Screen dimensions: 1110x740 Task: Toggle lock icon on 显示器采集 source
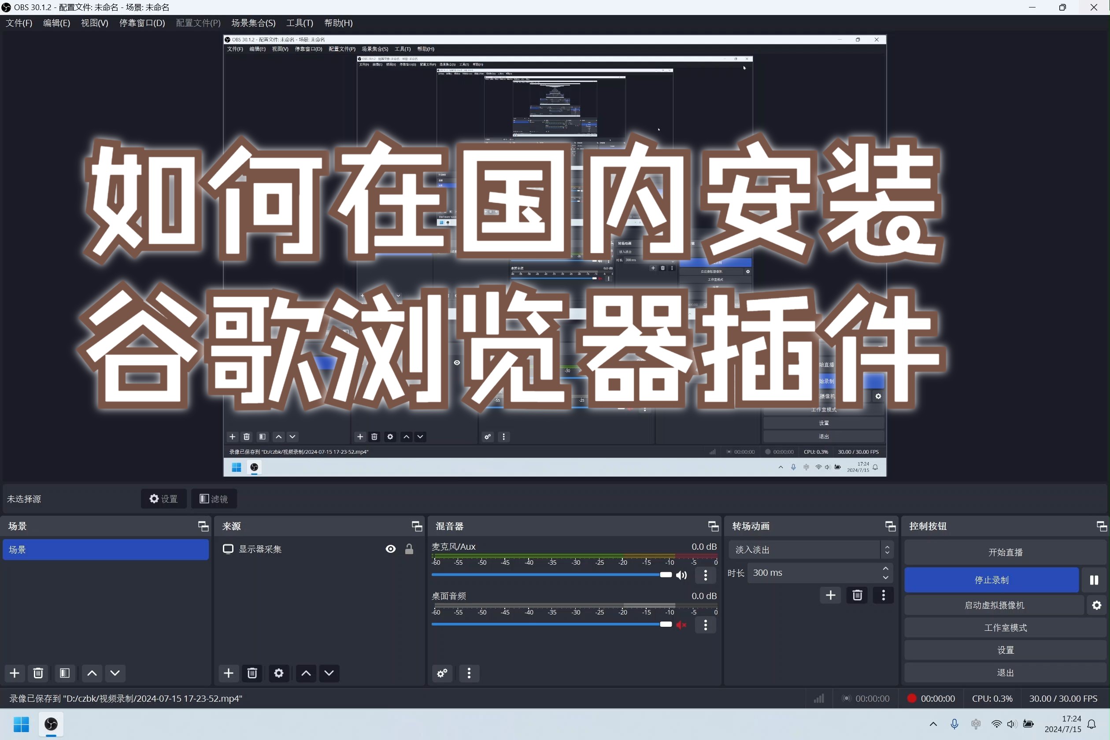tap(411, 548)
